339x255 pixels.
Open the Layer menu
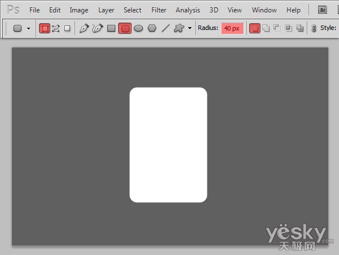(x=106, y=10)
